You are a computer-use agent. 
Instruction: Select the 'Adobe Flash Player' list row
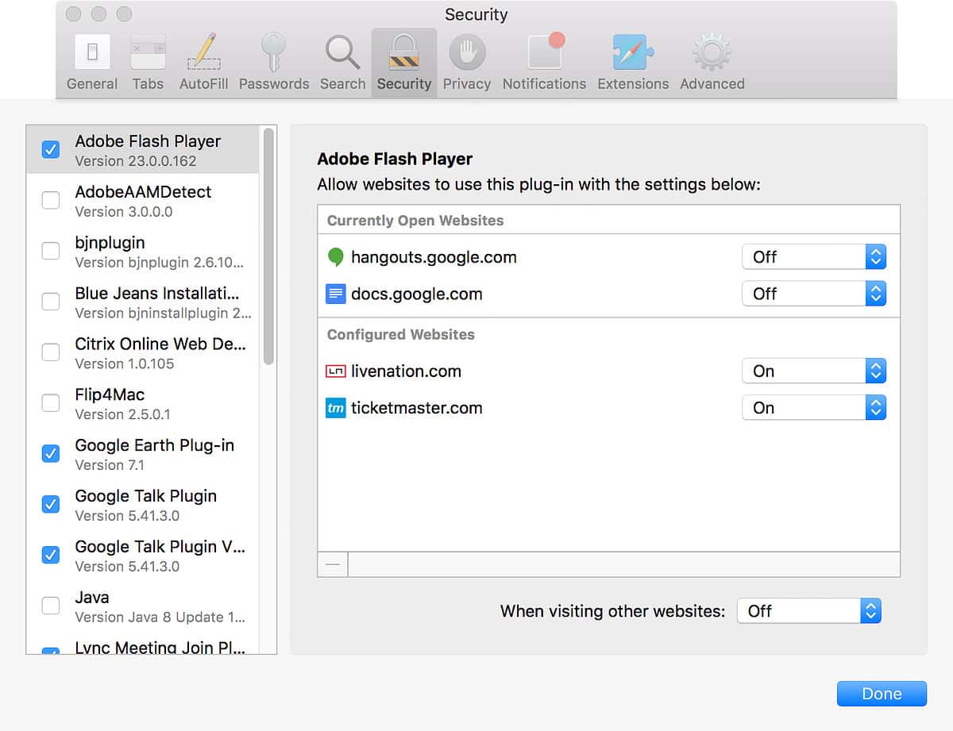click(143, 150)
